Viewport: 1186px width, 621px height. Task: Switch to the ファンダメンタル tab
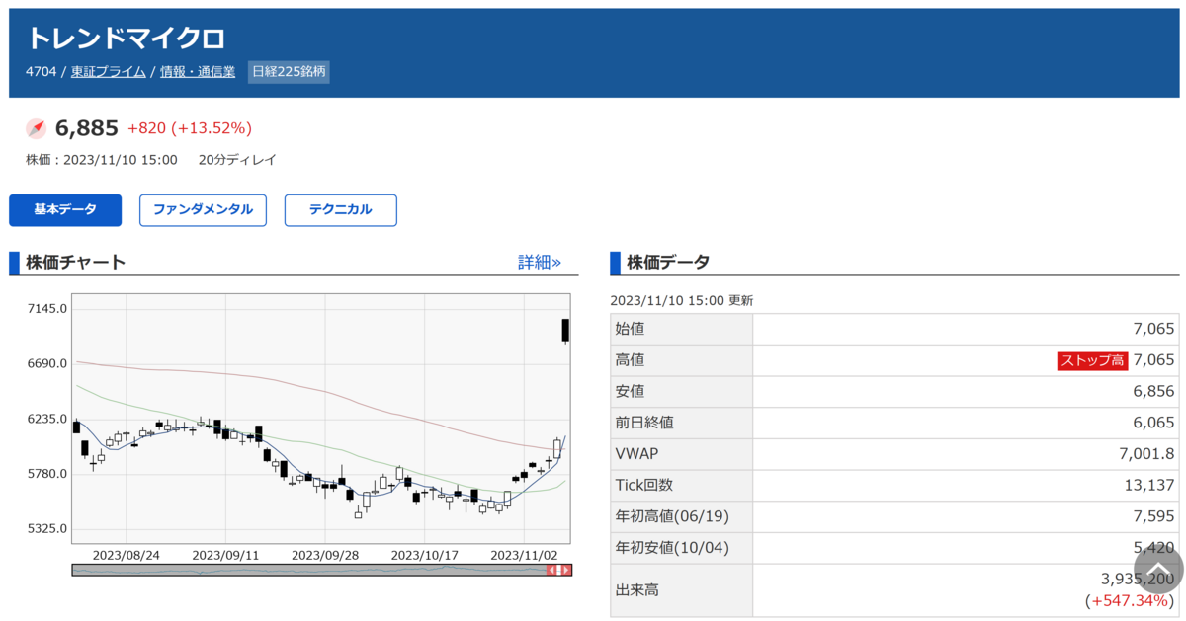tap(203, 210)
